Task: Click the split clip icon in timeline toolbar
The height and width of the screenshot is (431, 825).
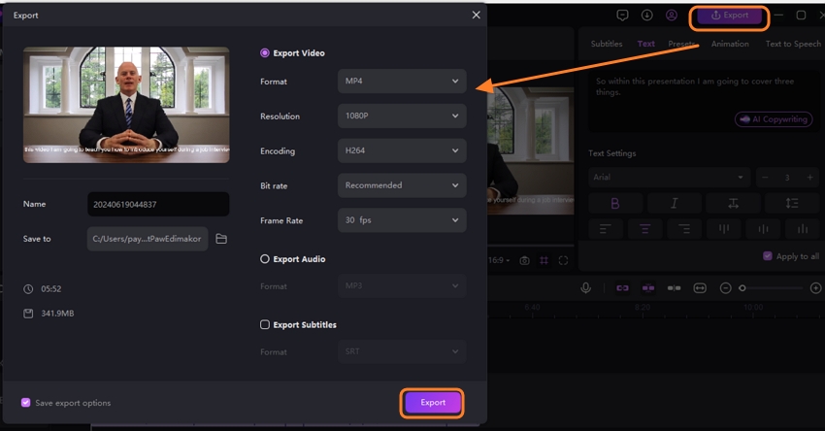Action: point(674,288)
